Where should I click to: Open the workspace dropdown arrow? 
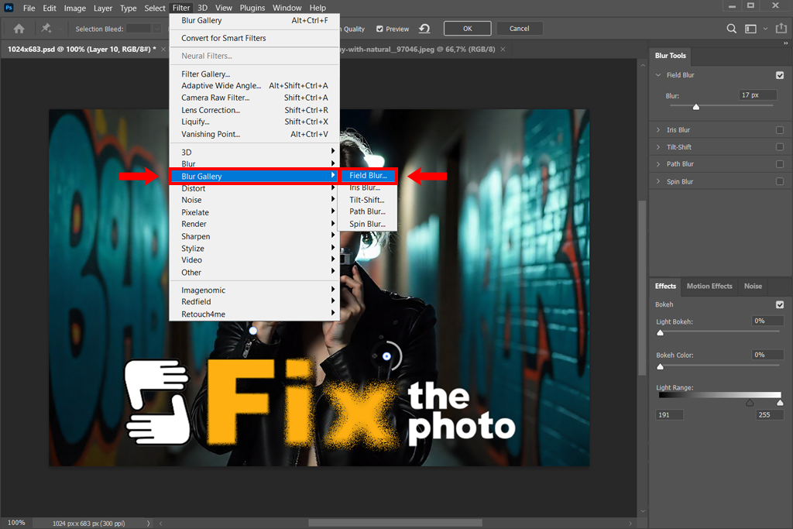tap(765, 29)
